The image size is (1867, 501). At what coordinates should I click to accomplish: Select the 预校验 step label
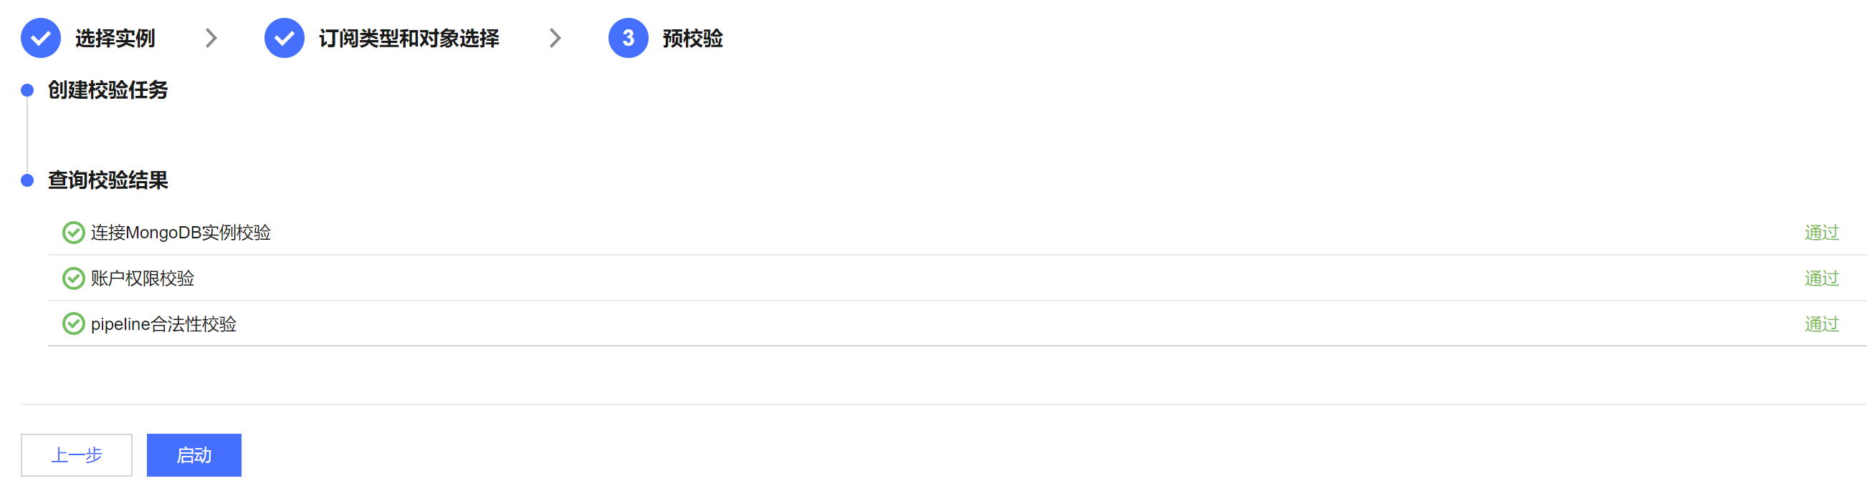point(692,38)
